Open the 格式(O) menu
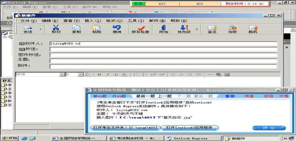The width and height of the screenshot is (296, 141). [115, 21]
